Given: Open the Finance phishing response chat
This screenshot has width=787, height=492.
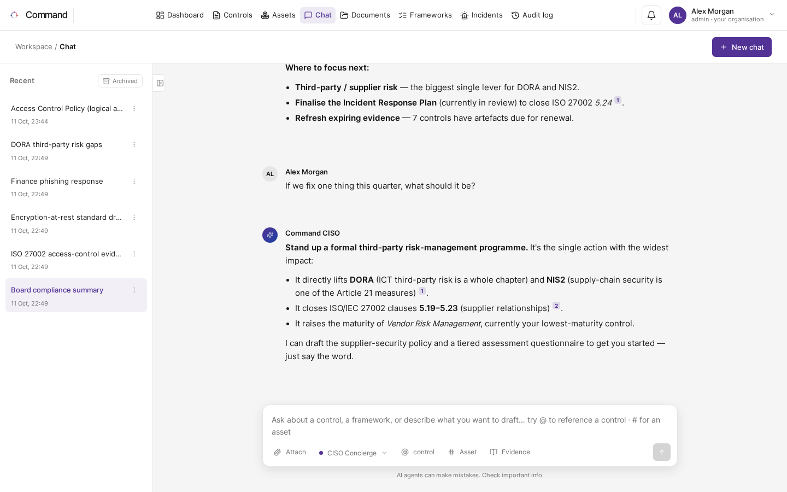Looking at the screenshot, I should (x=76, y=187).
